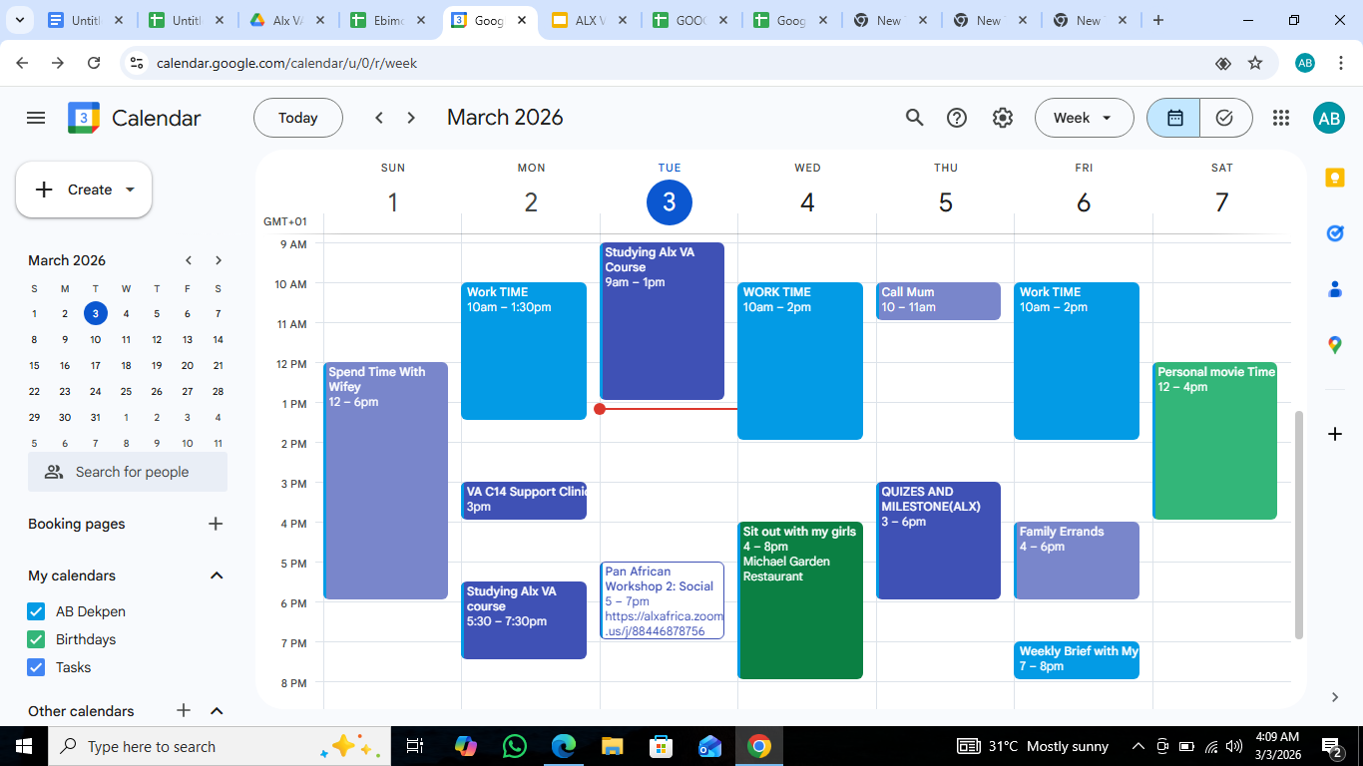Open Google Keep in side panel
The width and height of the screenshot is (1363, 766).
point(1335,178)
